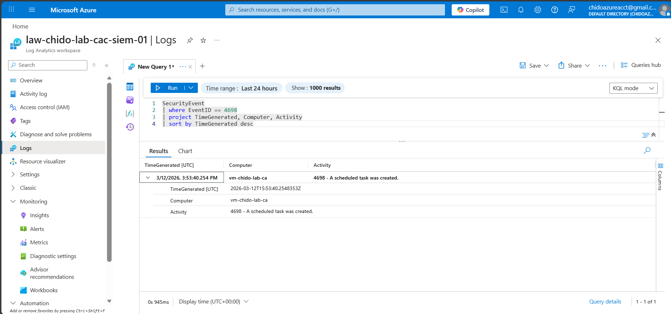The image size is (671, 314).
Task: Open Cloud Shell from the top bar
Action: [504, 10]
